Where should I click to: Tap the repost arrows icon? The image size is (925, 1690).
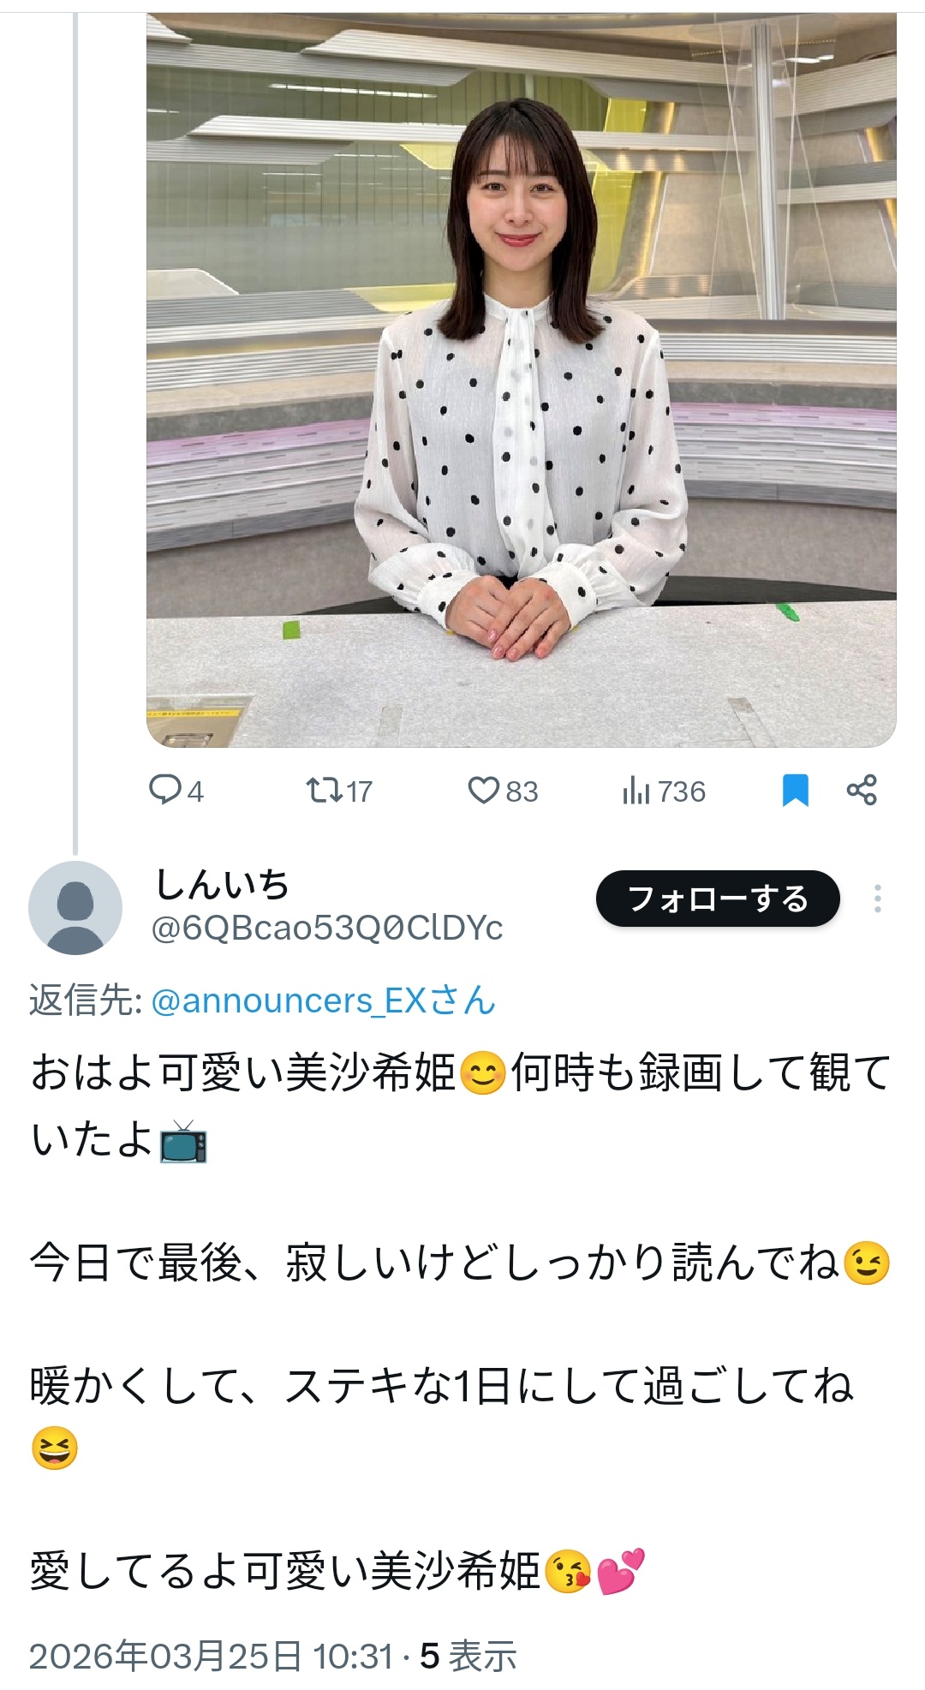click(x=325, y=791)
